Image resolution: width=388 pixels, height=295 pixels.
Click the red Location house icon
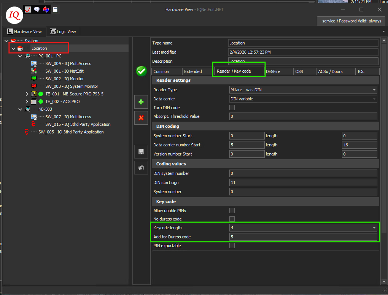click(x=20, y=48)
